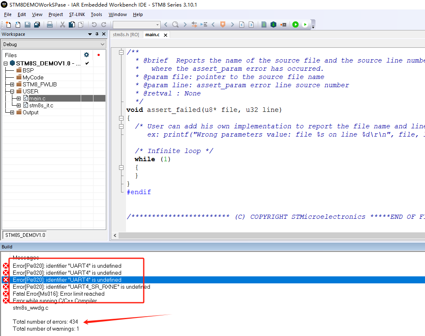Screen dimensions: 425x336
Task: Collapse the while loop brace fold marker
Action: click(121, 168)
